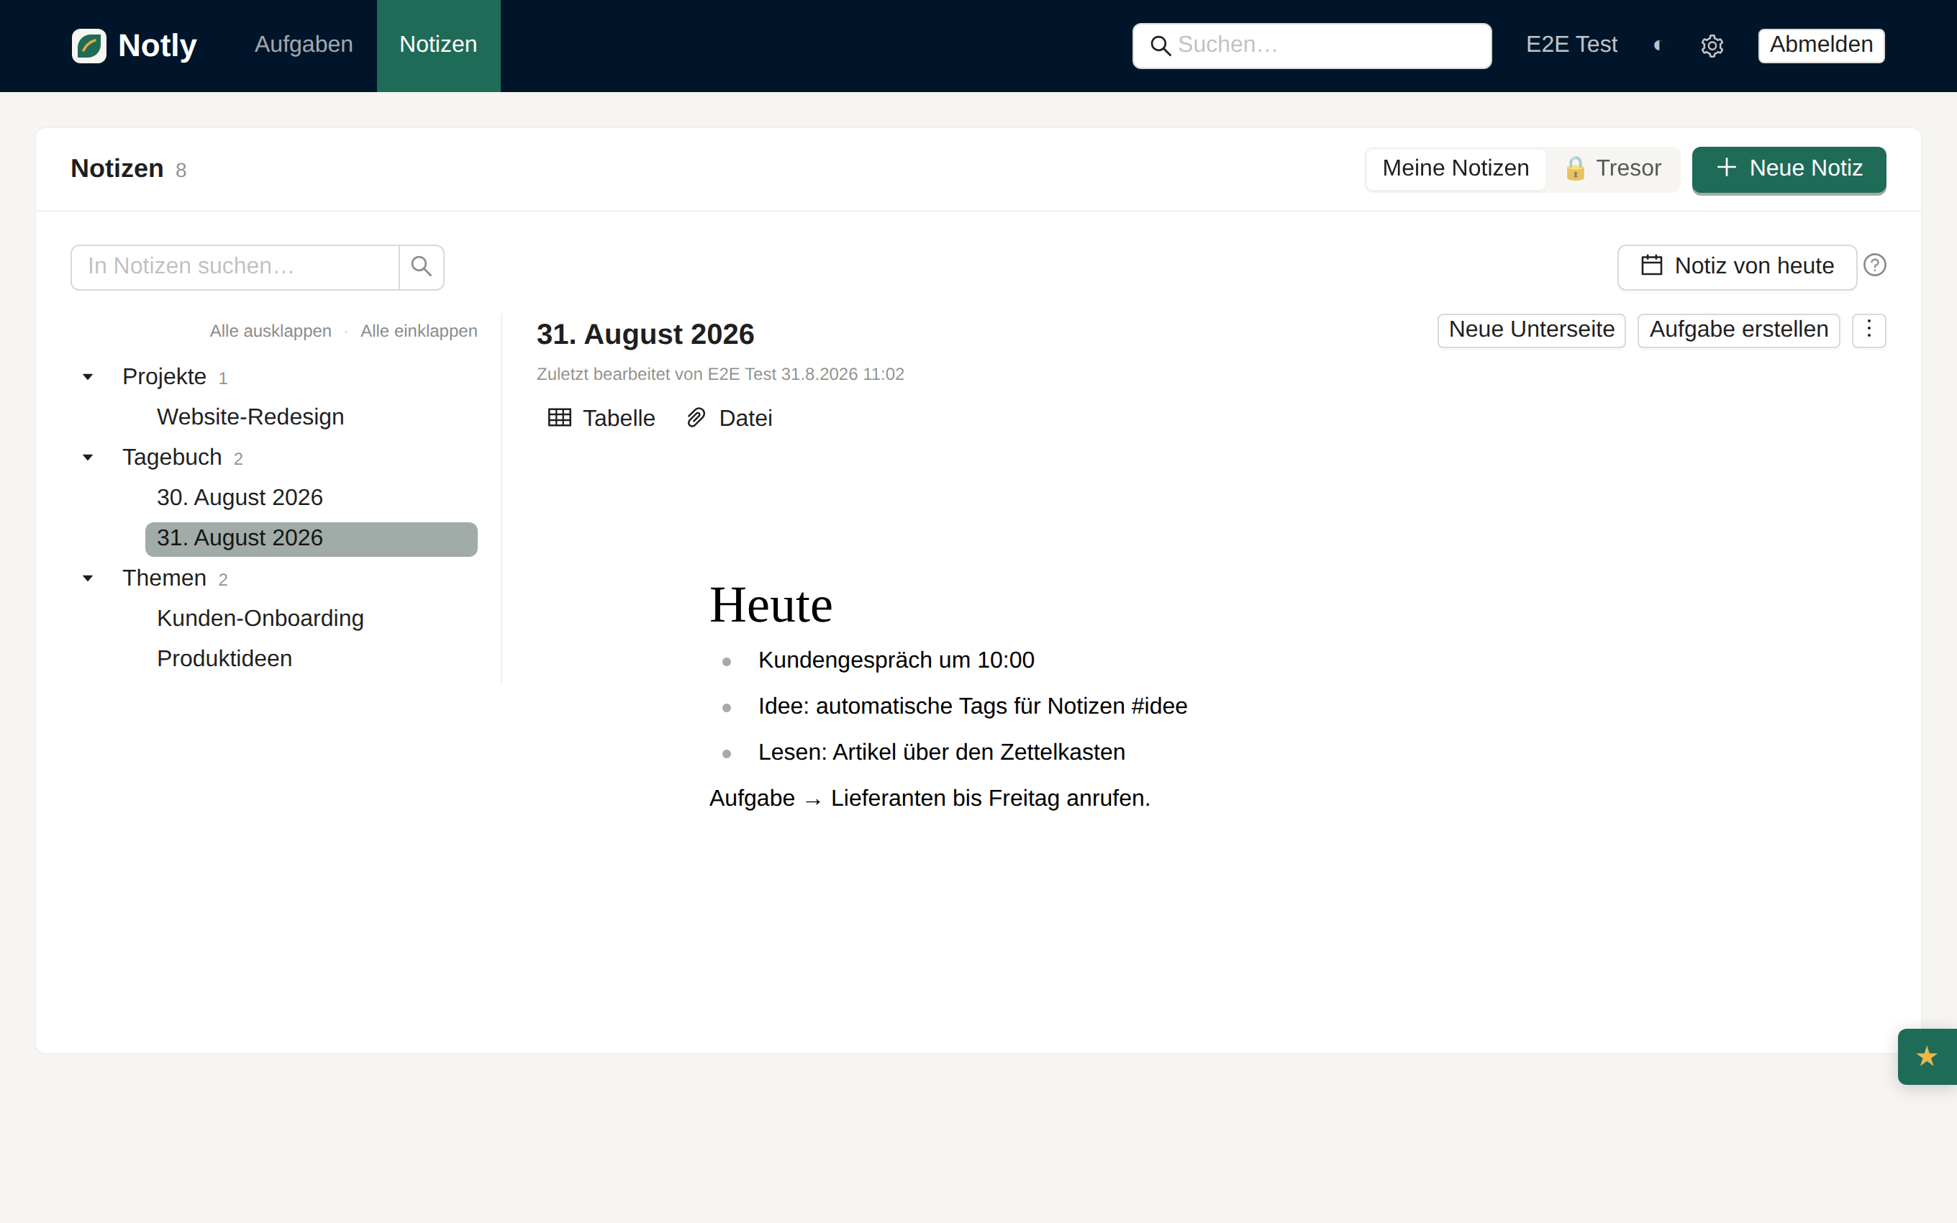Click Alle einklappen link
The image size is (1957, 1223).
tap(419, 331)
